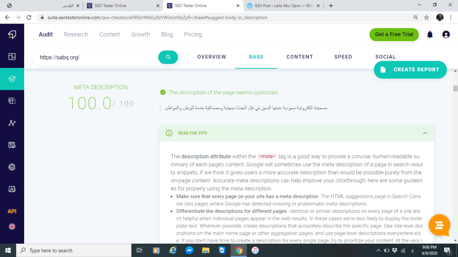Screen dimensions: 458x257
Task: Switch to the Content analysis tab
Action: (x=300, y=57)
